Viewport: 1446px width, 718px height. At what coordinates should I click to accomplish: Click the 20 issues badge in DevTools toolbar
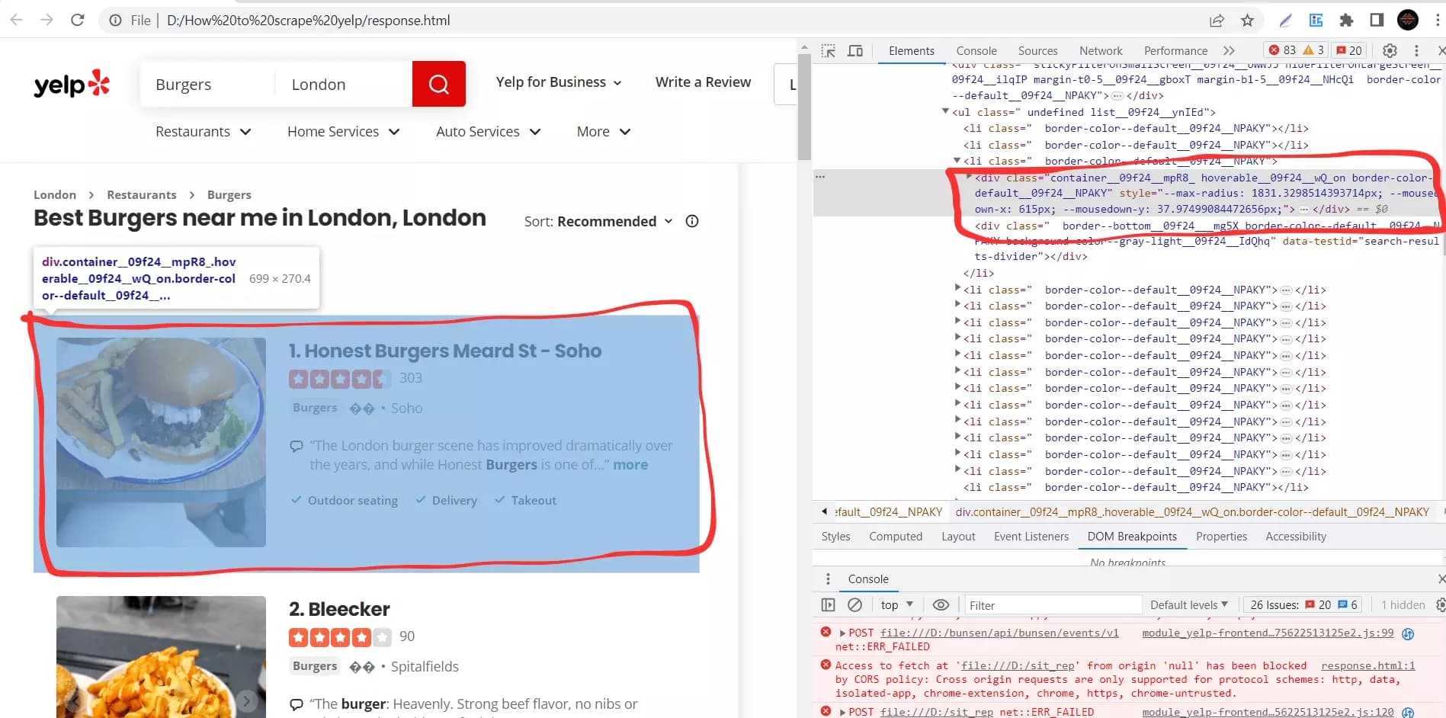(1350, 50)
